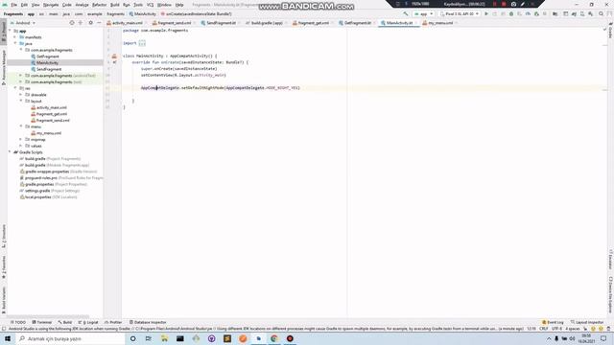
Task: Click the Project panel settings gear icon
Action: coord(90,23)
